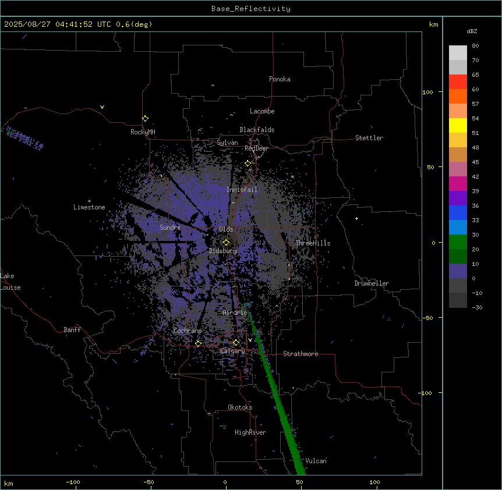Click the Limestone label
This screenshot has width=502, height=490.
[x=89, y=207]
